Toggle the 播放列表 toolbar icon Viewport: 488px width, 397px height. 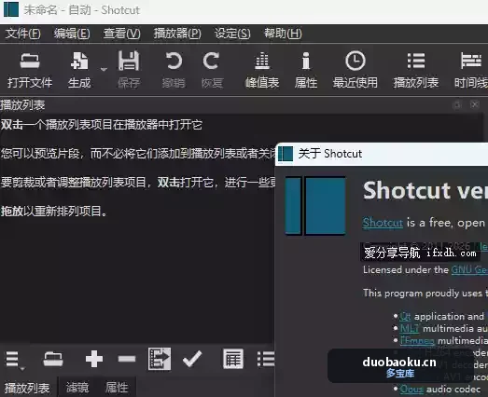tap(416, 70)
